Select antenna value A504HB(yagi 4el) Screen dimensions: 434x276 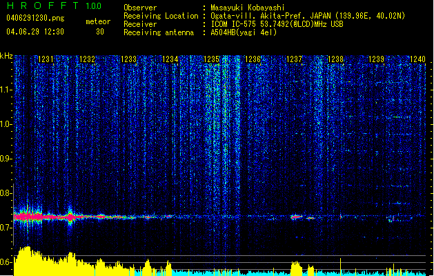pos(244,32)
